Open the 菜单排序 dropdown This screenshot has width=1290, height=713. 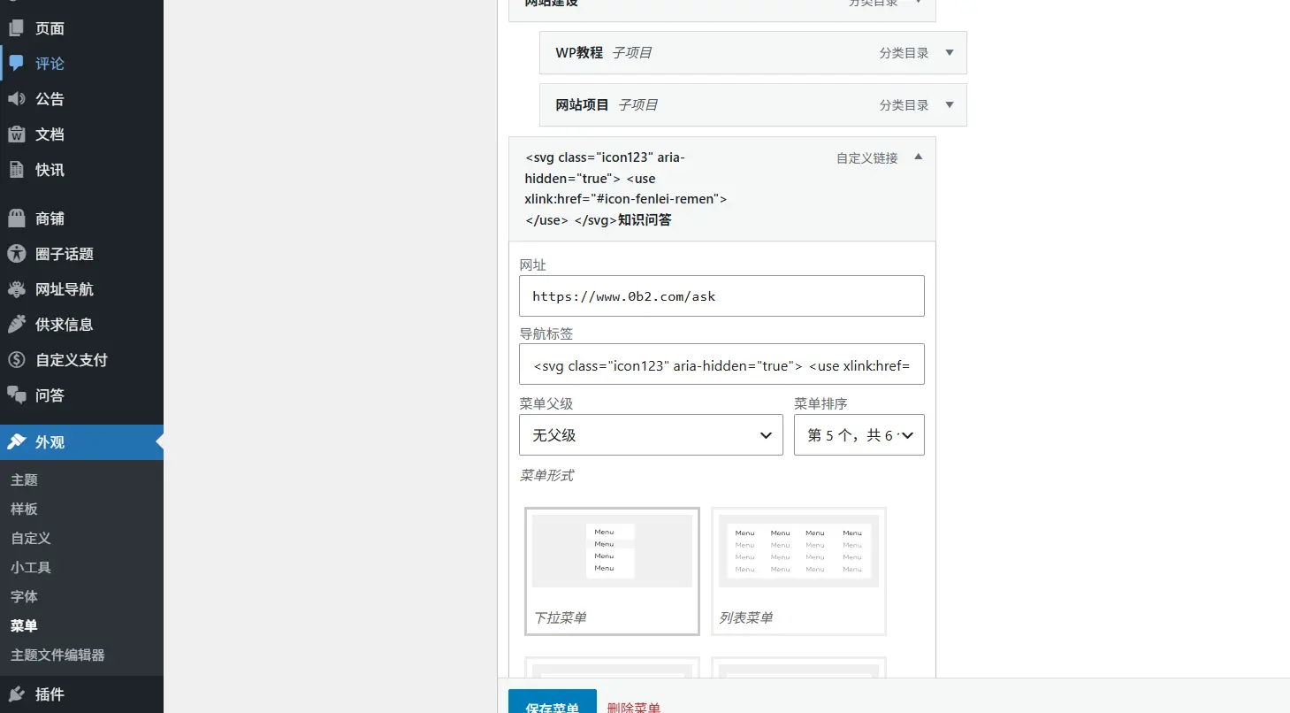(x=859, y=435)
